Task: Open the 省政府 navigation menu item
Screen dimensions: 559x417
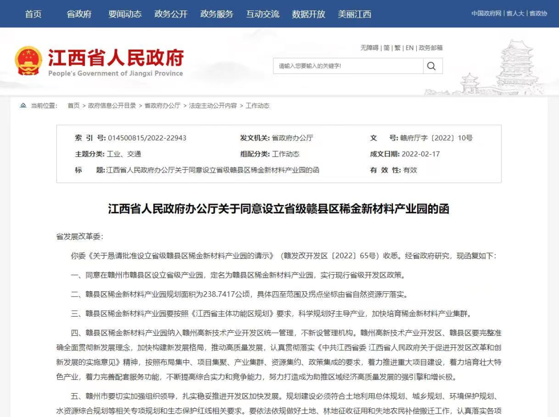Action: (x=79, y=14)
